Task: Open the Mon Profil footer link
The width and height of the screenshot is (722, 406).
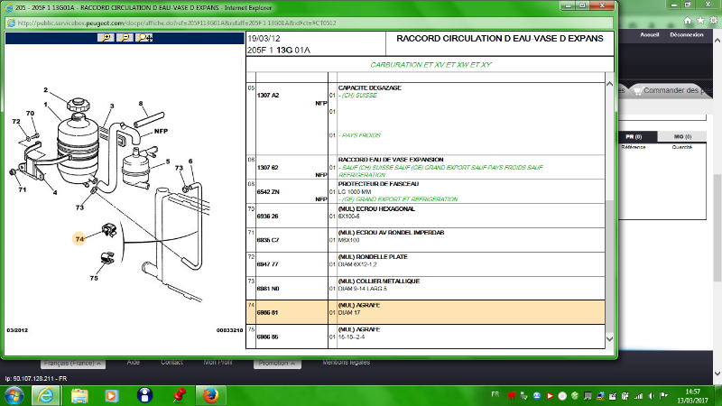Action: pos(218,363)
